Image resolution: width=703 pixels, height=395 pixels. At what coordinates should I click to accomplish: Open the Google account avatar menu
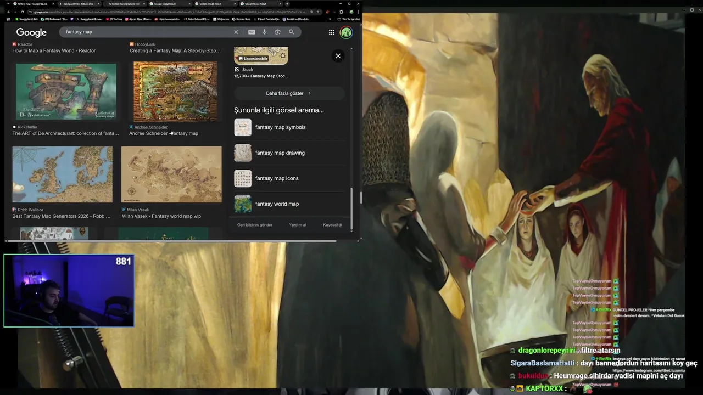click(346, 32)
